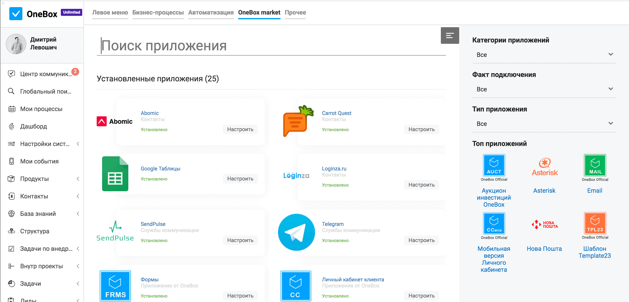Click the Products box icon
The width and height of the screenshot is (629, 302).
click(11, 179)
